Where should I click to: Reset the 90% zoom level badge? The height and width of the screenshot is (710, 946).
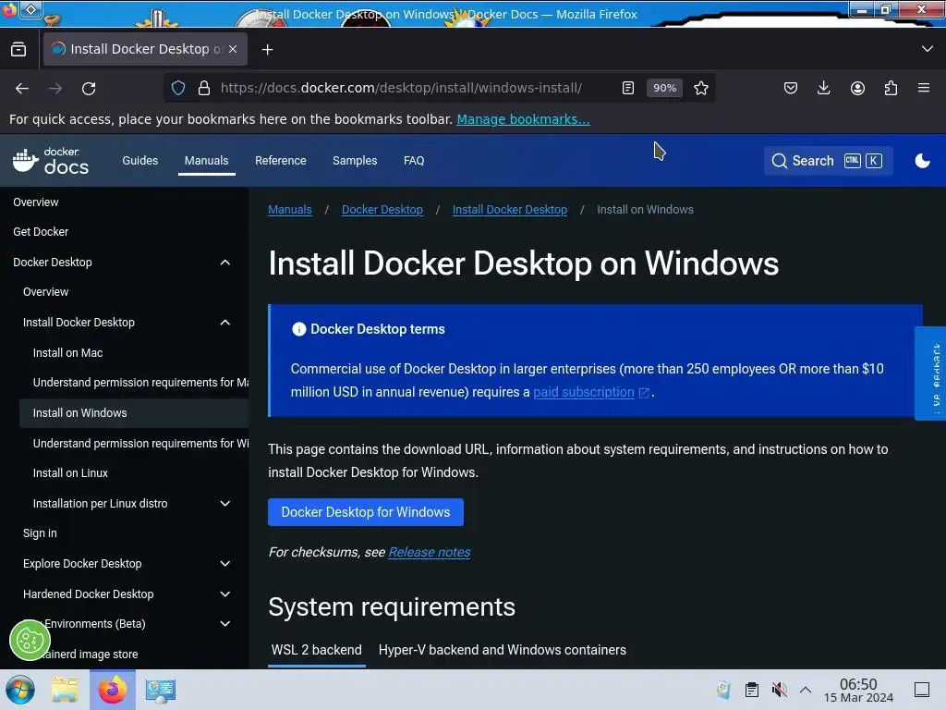point(664,88)
